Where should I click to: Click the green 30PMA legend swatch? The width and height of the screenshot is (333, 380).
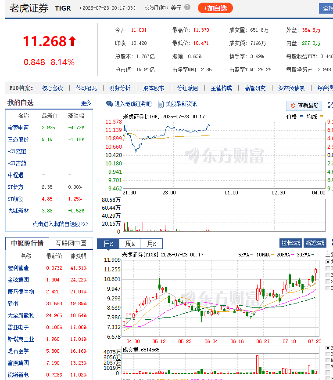(x=313, y=255)
